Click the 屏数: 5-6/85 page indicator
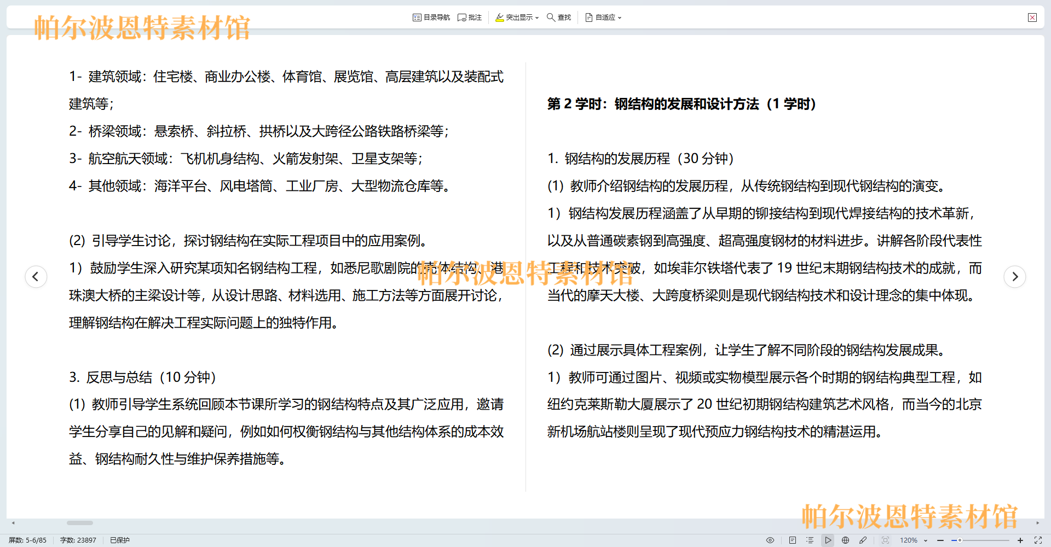Image resolution: width=1051 pixels, height=547 pixels. tap(27, 540)
